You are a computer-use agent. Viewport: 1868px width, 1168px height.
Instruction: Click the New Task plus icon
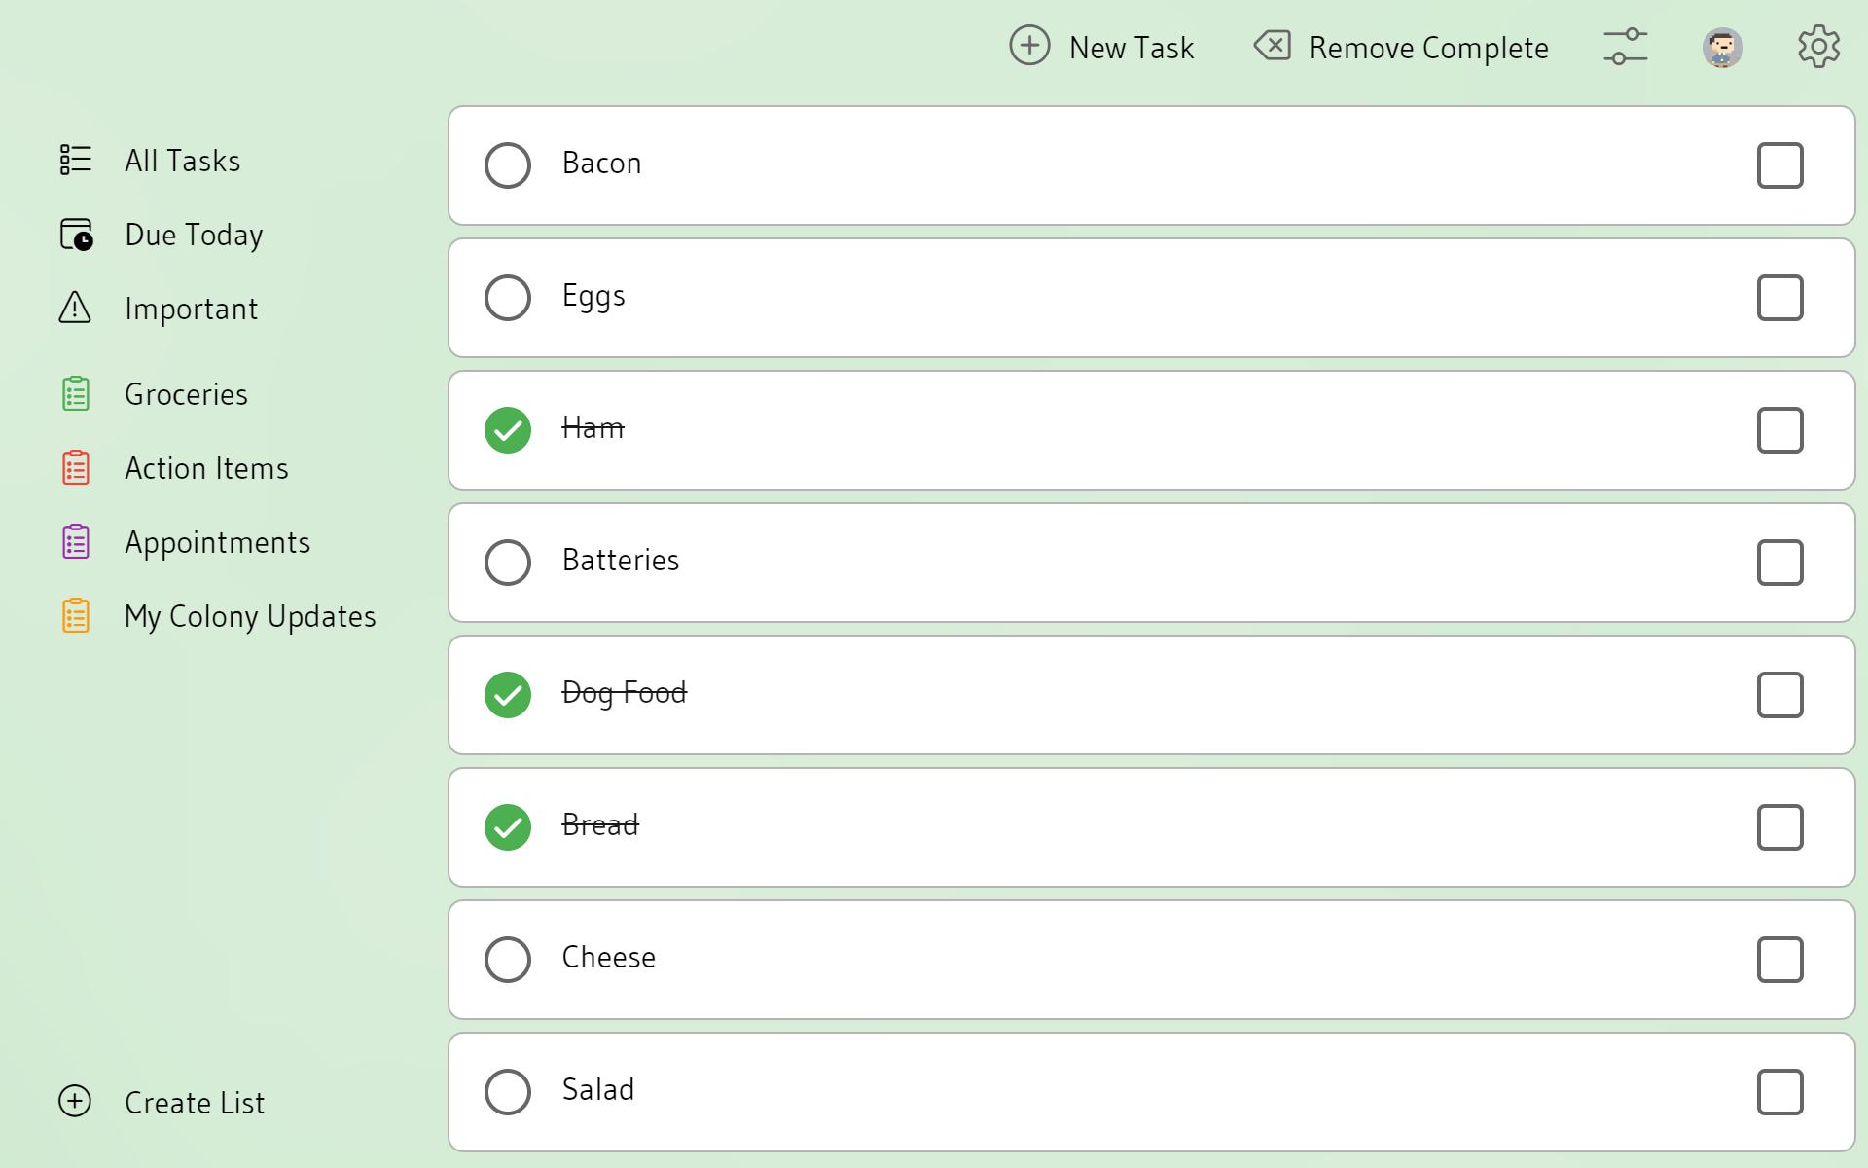(1029, 46)
